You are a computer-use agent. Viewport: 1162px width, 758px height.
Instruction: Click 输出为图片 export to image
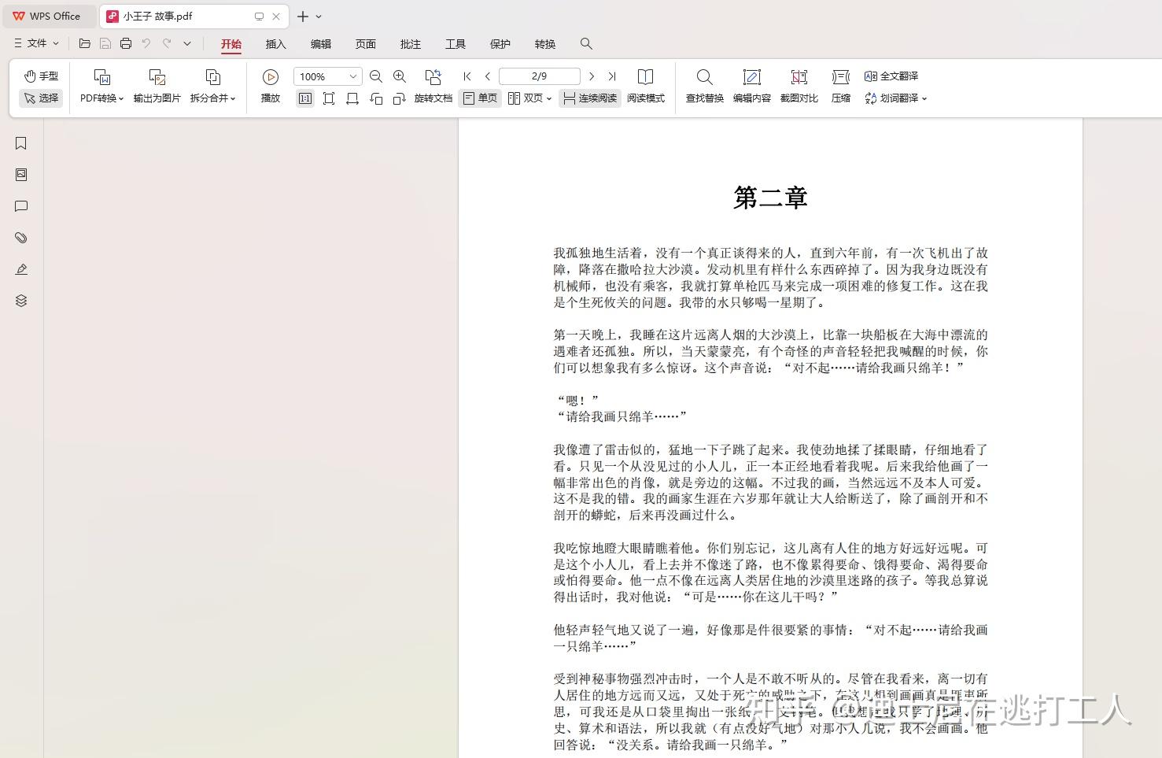tap(157, 87)
